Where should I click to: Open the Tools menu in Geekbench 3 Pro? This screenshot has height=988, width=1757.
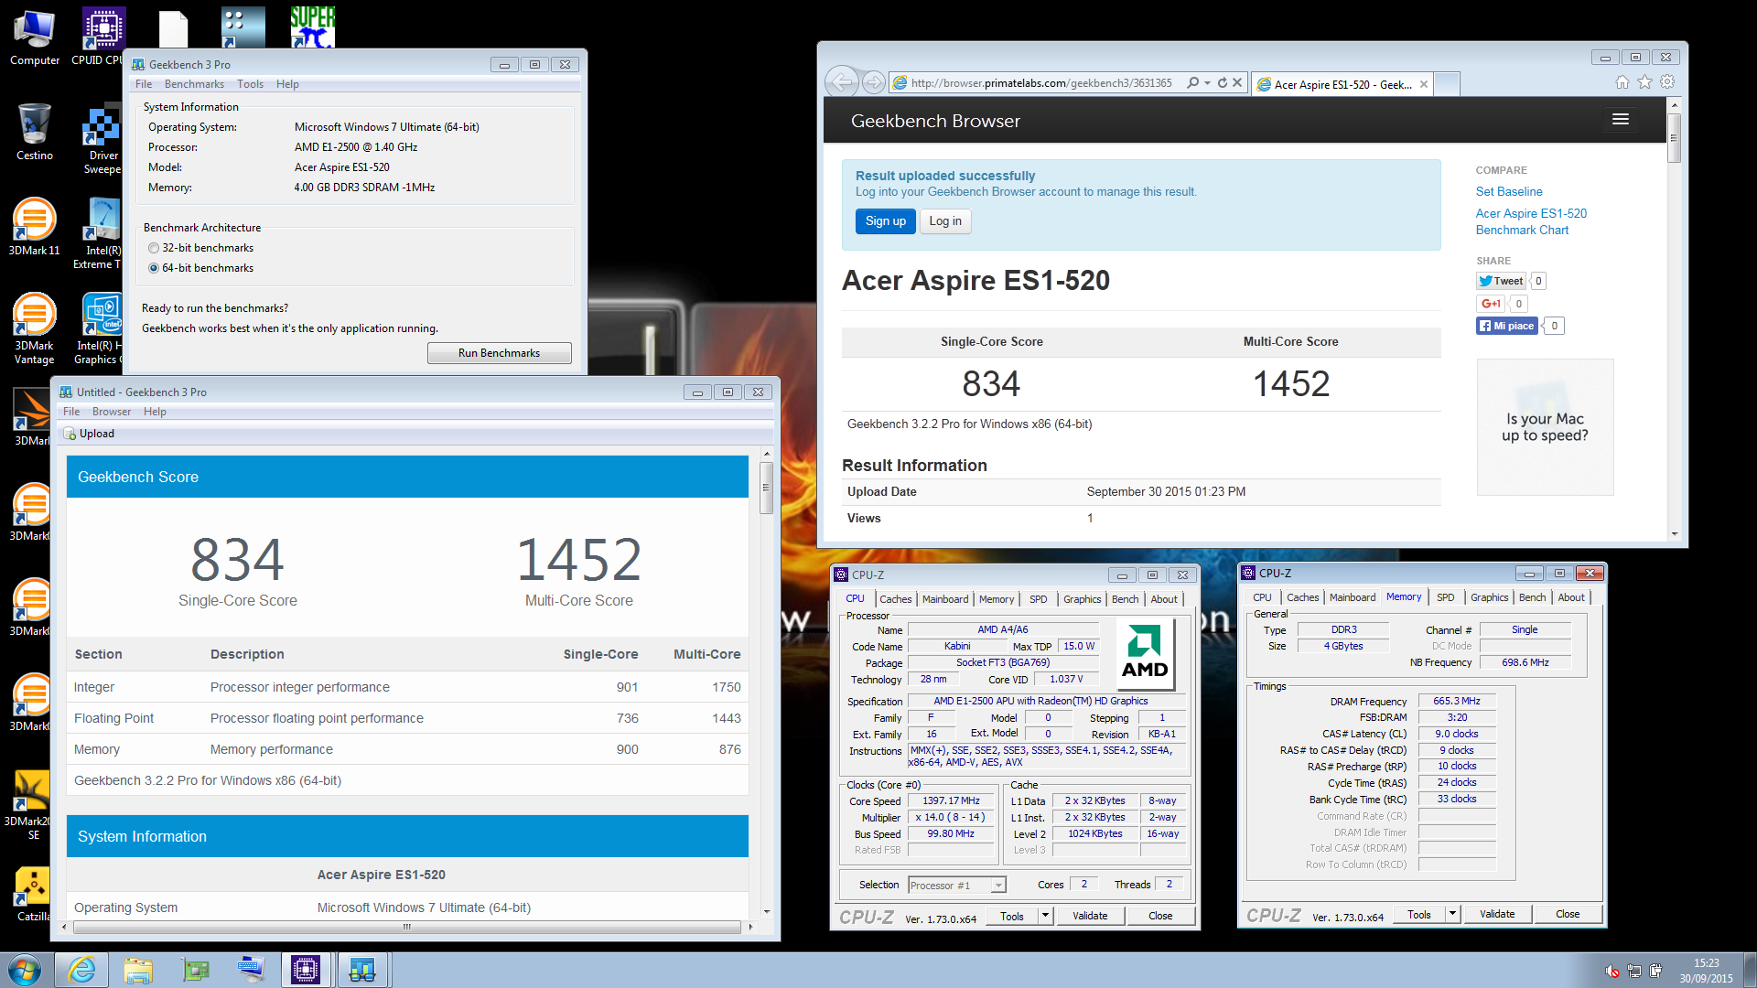tap(250, 84)
